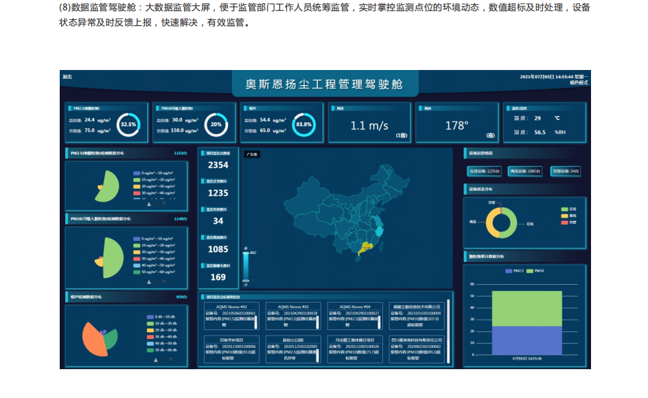
Task: Toggle the 50 db~60 db noise legend item
Action: [162, 350]
